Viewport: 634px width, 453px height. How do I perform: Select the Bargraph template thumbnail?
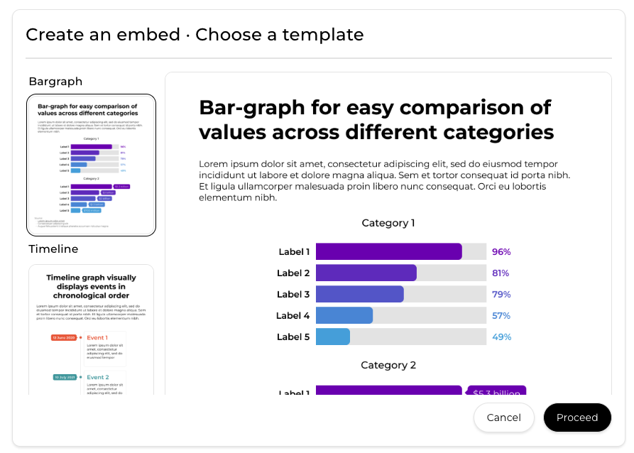(x=91, y=165)
